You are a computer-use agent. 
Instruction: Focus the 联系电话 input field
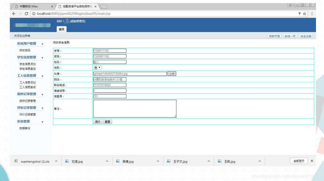tap(110, 85)
